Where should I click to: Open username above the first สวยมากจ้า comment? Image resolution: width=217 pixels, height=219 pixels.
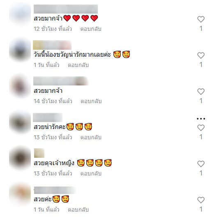click(66, 9)
